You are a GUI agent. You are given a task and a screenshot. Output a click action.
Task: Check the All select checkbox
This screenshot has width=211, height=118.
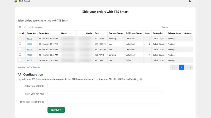click(20, 33)
